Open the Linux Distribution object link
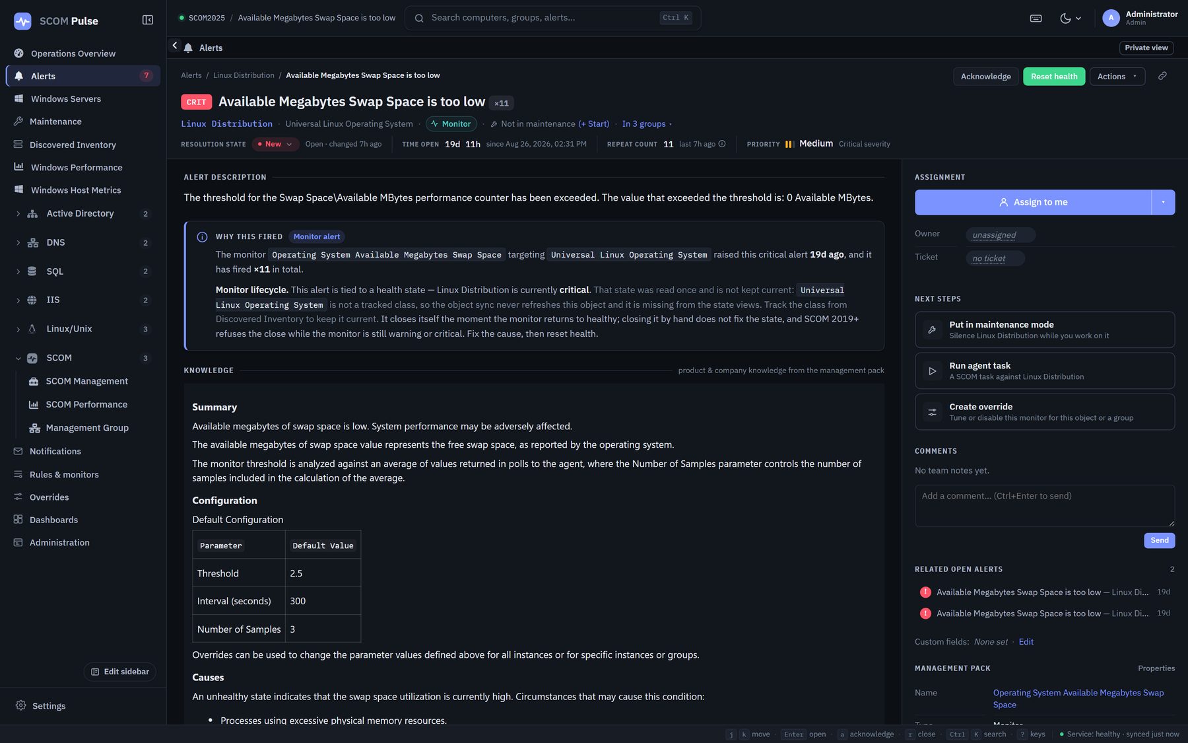Viewport: 1188px width, 743px height. [226, 124]
